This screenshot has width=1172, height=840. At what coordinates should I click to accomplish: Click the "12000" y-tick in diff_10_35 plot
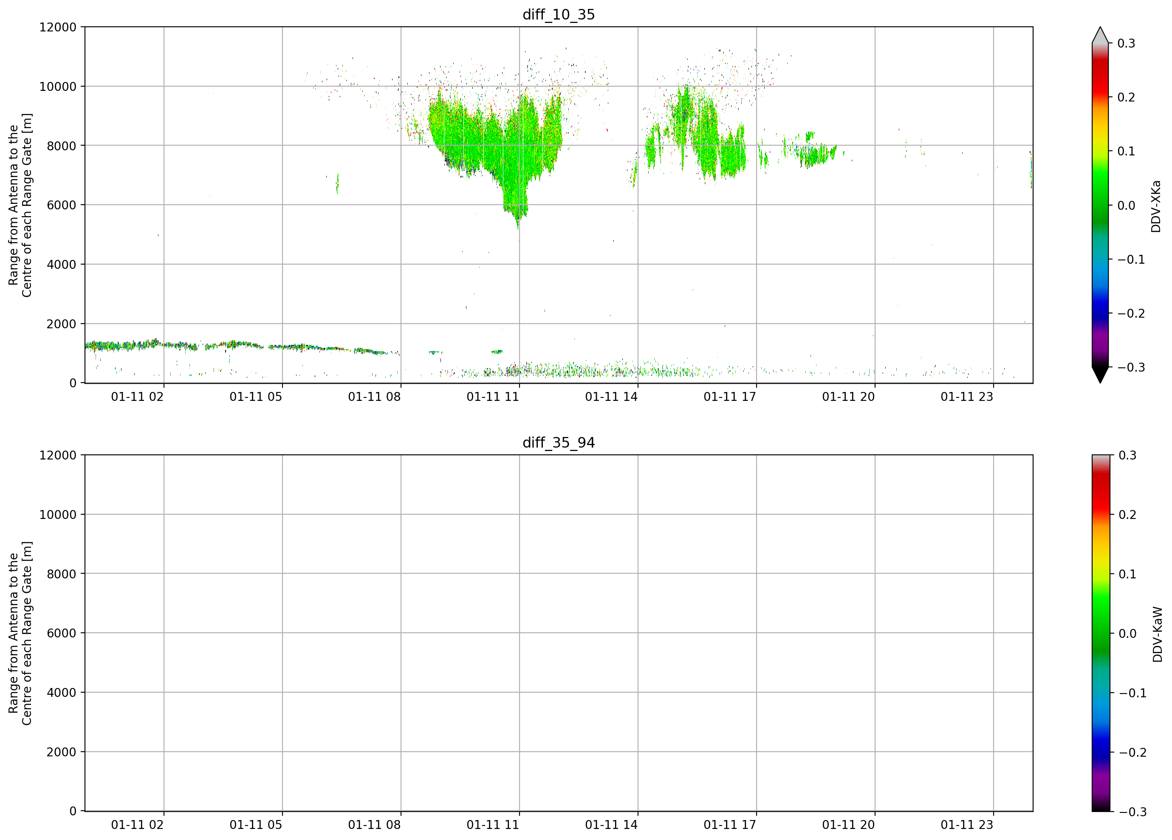pyautogui.click(x=58, y=27)
